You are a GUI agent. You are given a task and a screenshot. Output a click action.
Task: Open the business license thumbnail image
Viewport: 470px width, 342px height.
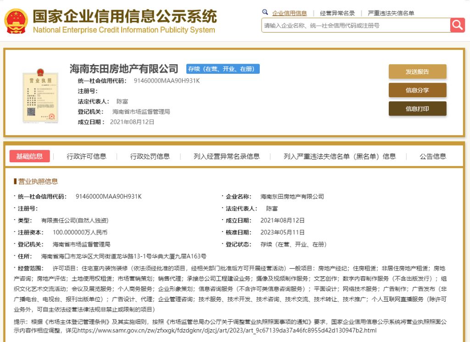tap(40, 95)
